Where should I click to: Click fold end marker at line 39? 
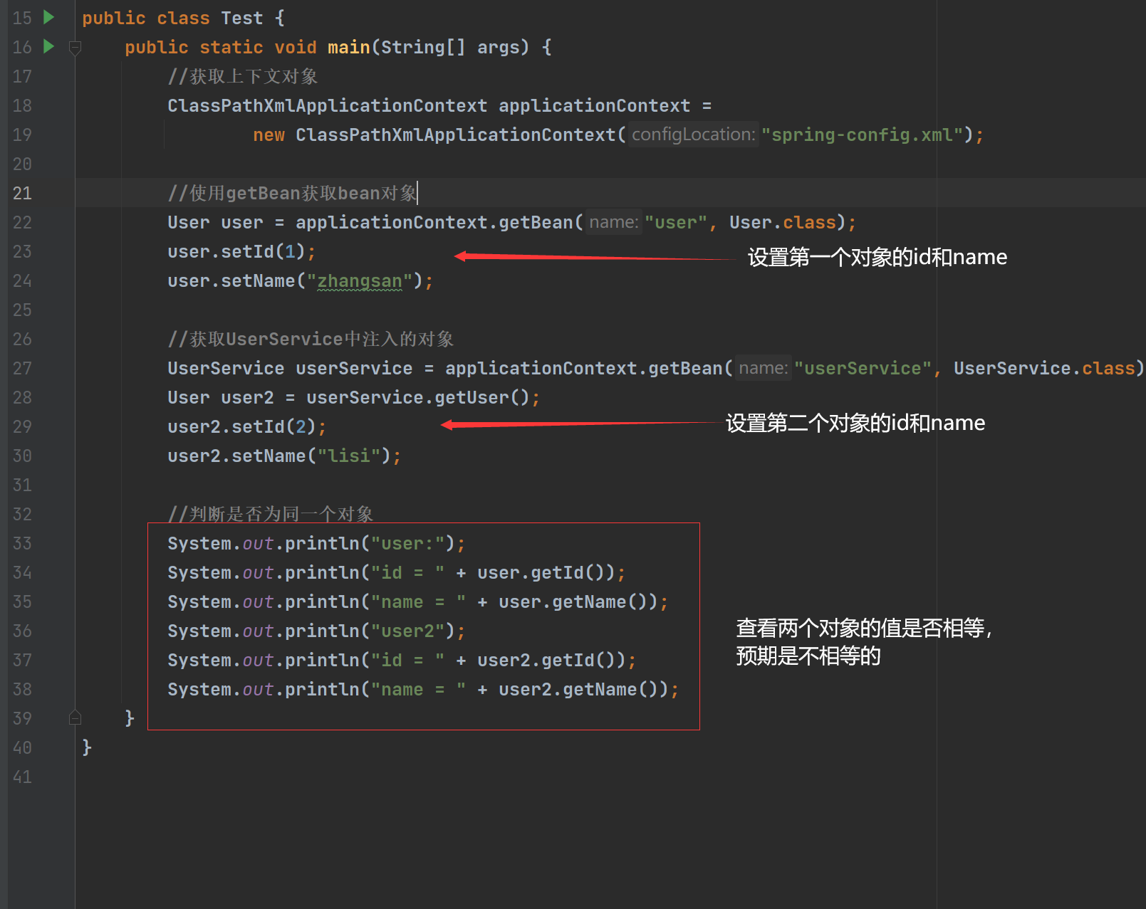pos(75,718)
